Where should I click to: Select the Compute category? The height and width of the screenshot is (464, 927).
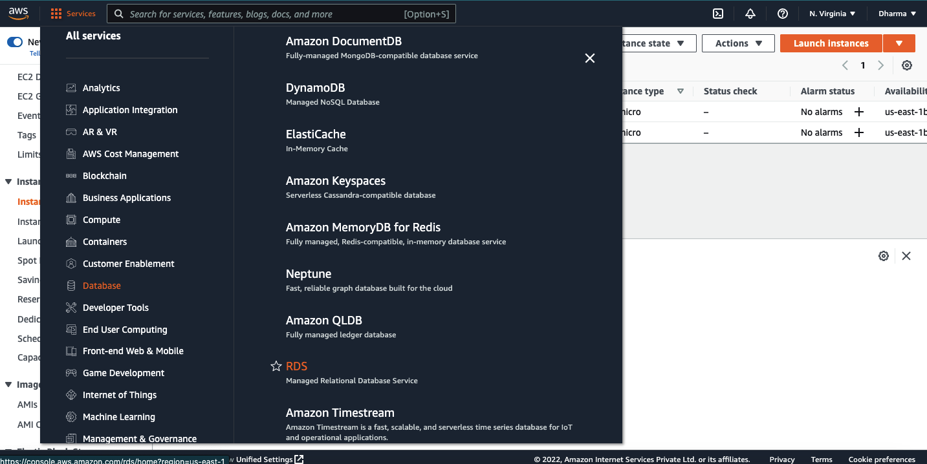pos(102,220)
